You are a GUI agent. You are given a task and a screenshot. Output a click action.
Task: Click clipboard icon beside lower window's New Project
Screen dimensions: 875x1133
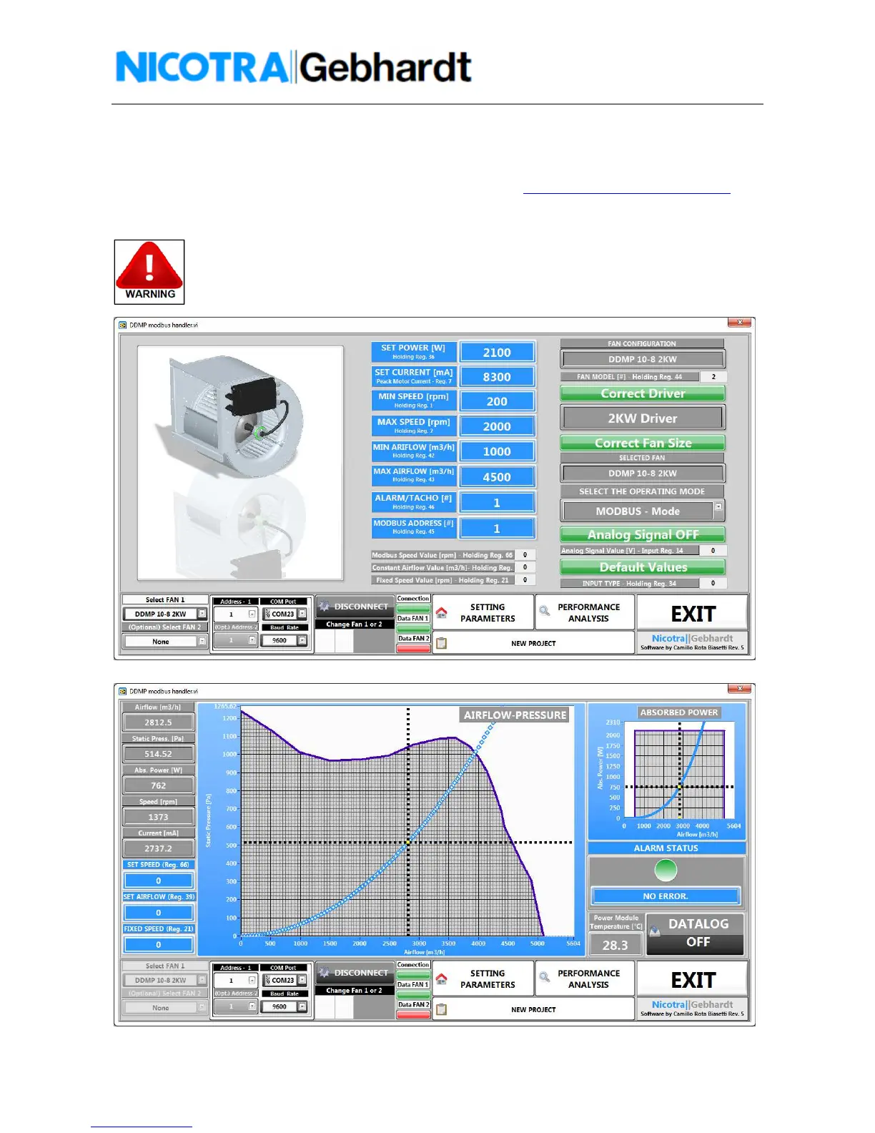point(442,1009)
